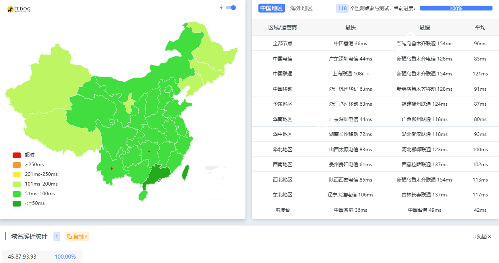Viewport: 499px width, 263px height.
Task: Click the 最快 column header
Action: click(351, 27)
